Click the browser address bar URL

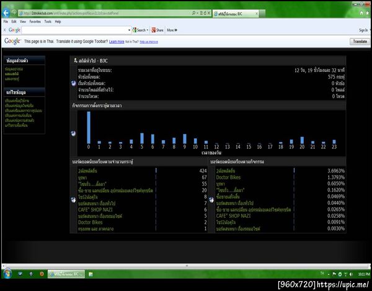(104, 13)
